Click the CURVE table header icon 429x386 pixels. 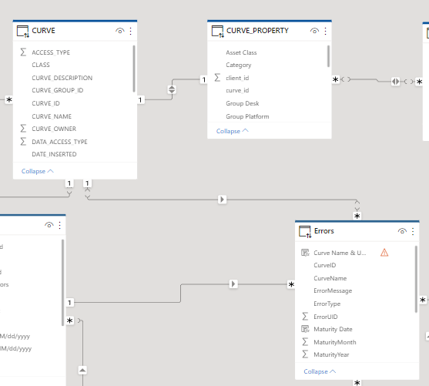pos(22,31)
